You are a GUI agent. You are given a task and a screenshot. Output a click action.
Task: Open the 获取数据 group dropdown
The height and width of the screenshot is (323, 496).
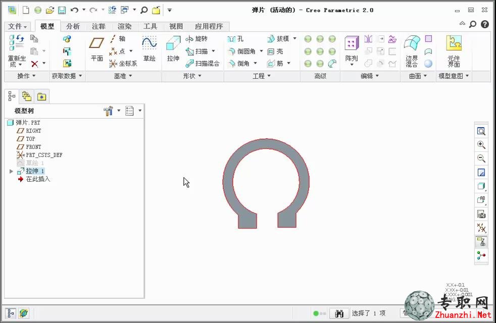pos(67,76)
